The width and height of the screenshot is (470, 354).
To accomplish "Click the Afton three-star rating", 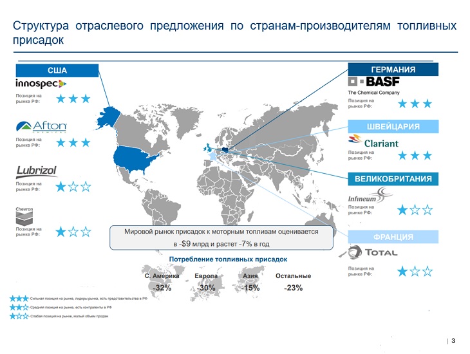I will [73, 142].
